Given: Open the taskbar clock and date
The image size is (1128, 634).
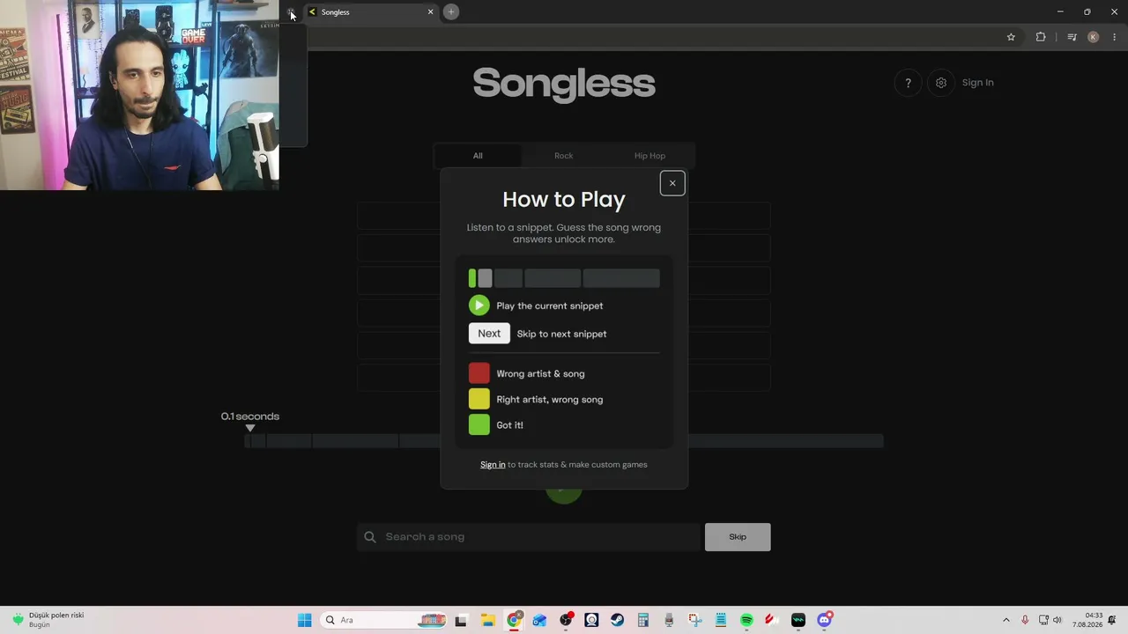Looking at the screenshot, I should point(1087,620).
